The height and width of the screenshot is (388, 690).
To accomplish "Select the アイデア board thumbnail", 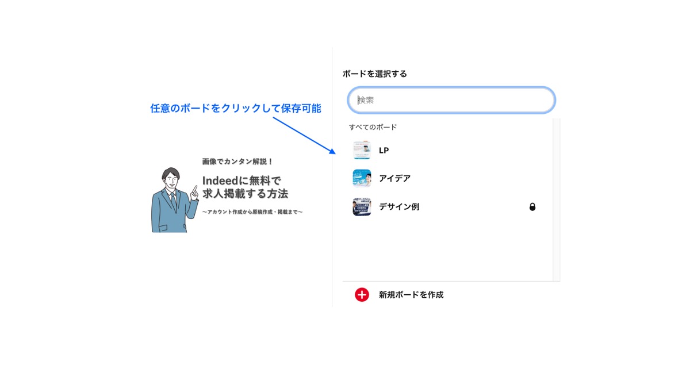I will click(x=362, y=179).
